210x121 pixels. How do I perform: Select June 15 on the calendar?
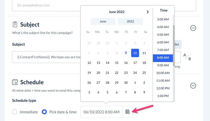117,63
